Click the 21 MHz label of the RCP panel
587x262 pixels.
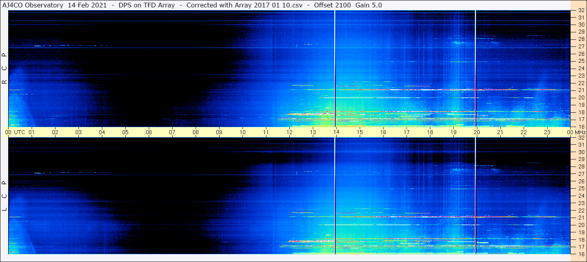pos(581,90)
